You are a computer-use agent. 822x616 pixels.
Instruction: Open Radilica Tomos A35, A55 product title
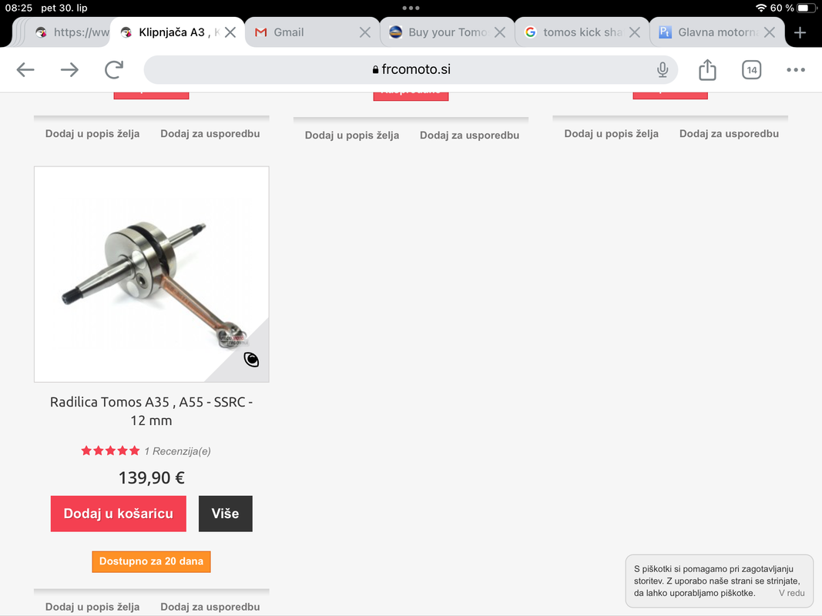pos(152,411)
